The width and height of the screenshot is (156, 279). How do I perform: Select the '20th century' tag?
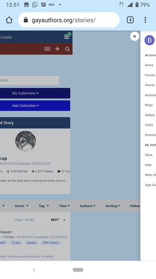click(x=51, y=243)
